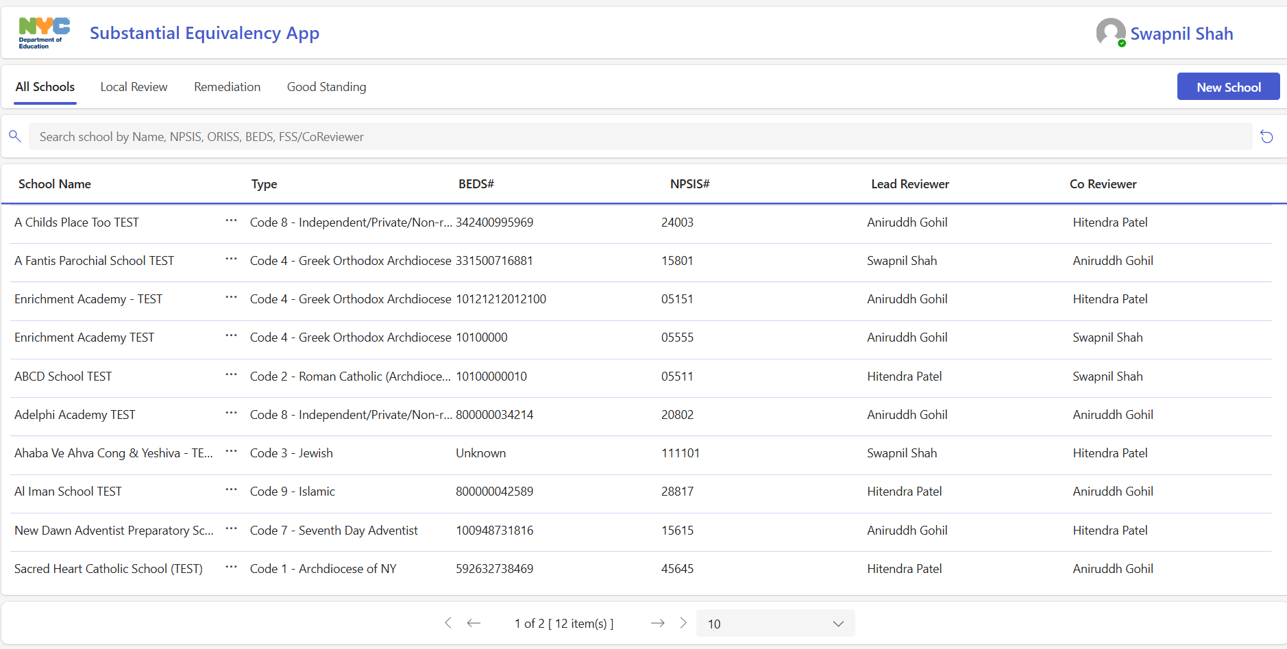The height and width of the screenshot is (649, 1287).
Task: Open more options for A Childs Place Too TEST
Action: [231, 221]
